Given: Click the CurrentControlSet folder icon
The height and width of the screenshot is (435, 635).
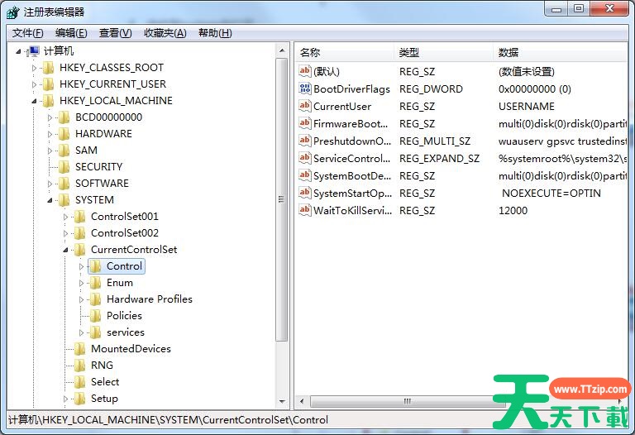Looking at the screenshot, I should (x=79, y=250).
